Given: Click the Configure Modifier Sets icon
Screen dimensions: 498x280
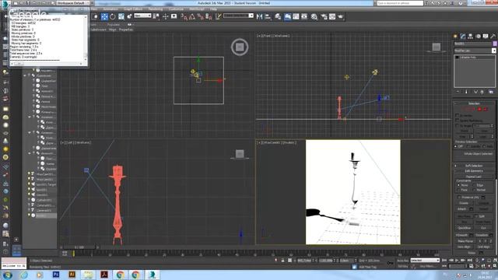Looking at the screenshot, I should pos(491,92).
